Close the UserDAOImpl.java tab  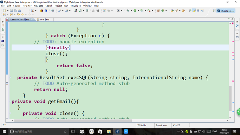point(32,19)
